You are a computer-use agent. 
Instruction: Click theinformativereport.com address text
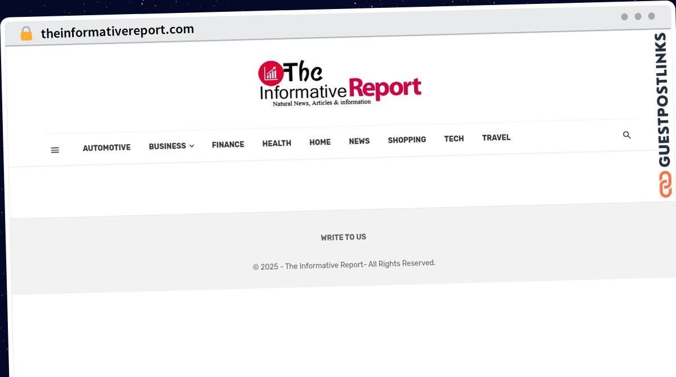pyautogui.click(x=117, y=32)
